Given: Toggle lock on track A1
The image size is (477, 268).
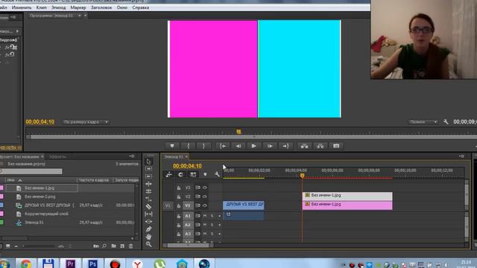Looking at the screenshot, I should coord(179,217).
